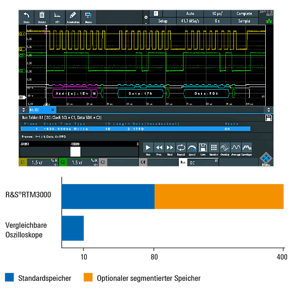Screen dimensions: 292x292
Task: Toggle channel C1
Action: point(23,162)
